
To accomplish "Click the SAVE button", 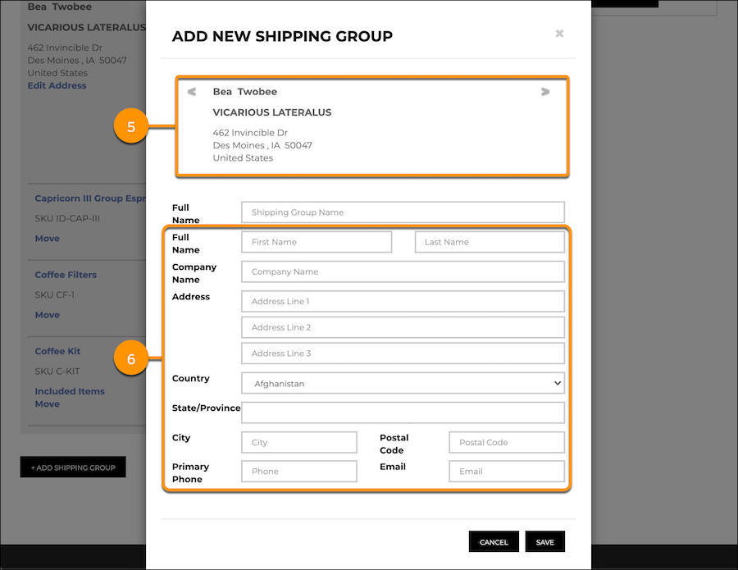I will [x=544, y=541].
